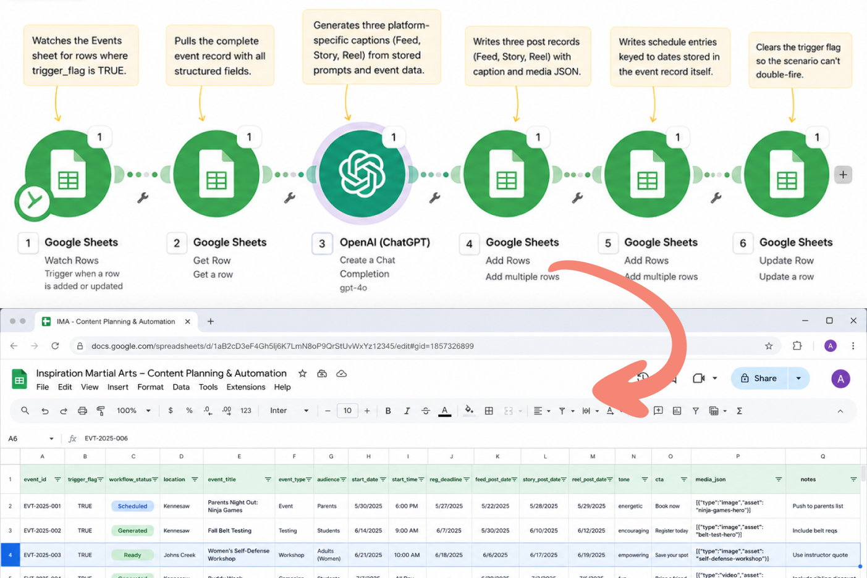
Task: Click the move to folder icon
Action: [322, 373]
